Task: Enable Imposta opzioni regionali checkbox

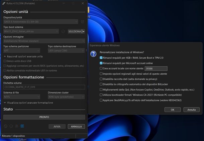Action: coord(101,74)
